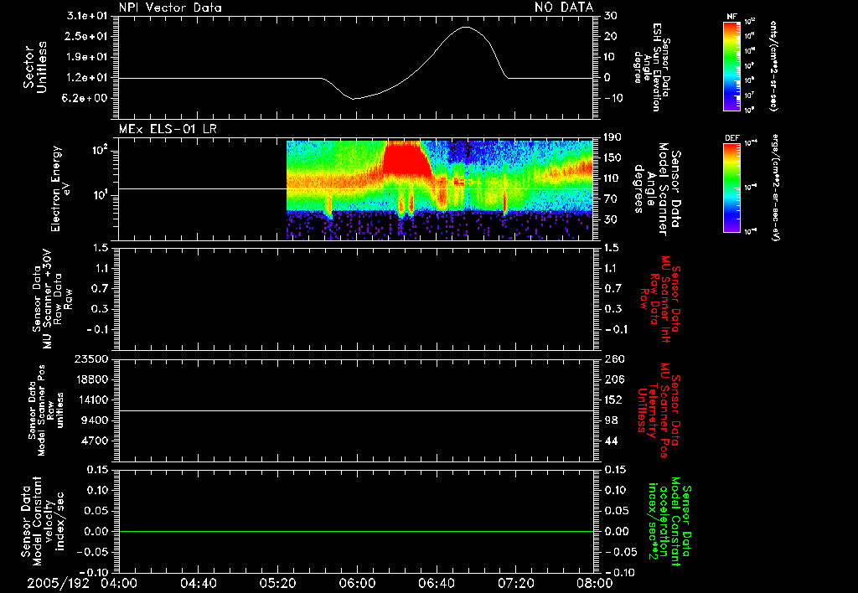
Task: Click the peak of the sun elevation curve
Action: point(466,27)
